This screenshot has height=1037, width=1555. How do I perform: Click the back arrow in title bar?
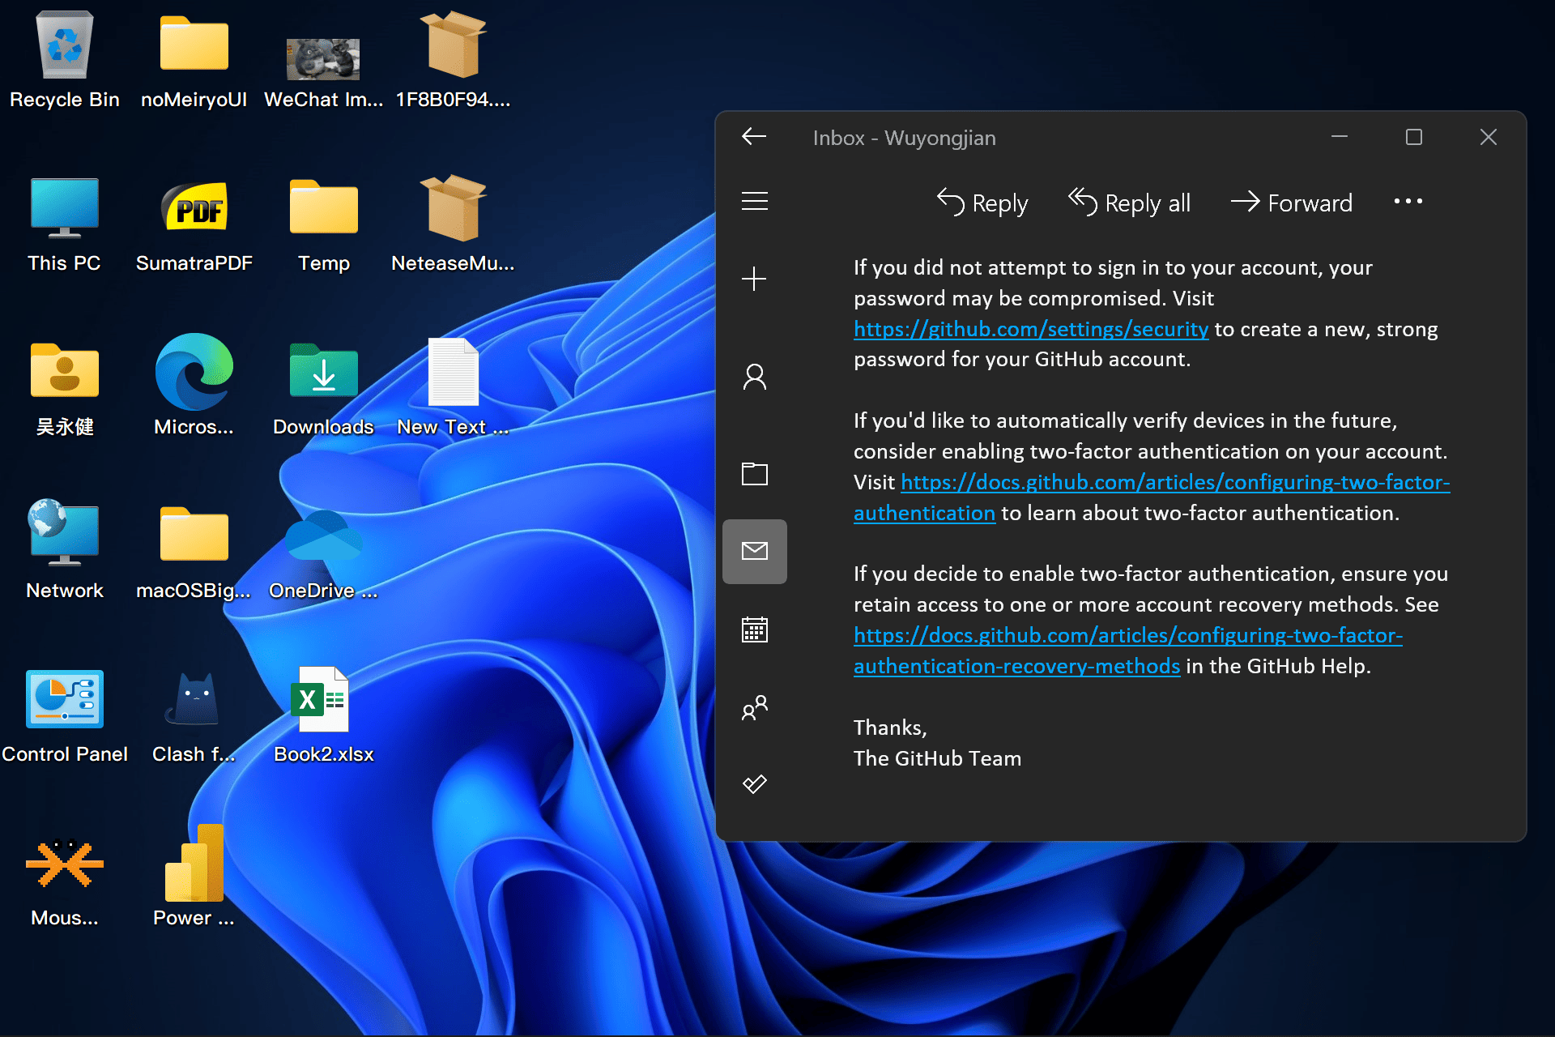(x=754, y=137)
